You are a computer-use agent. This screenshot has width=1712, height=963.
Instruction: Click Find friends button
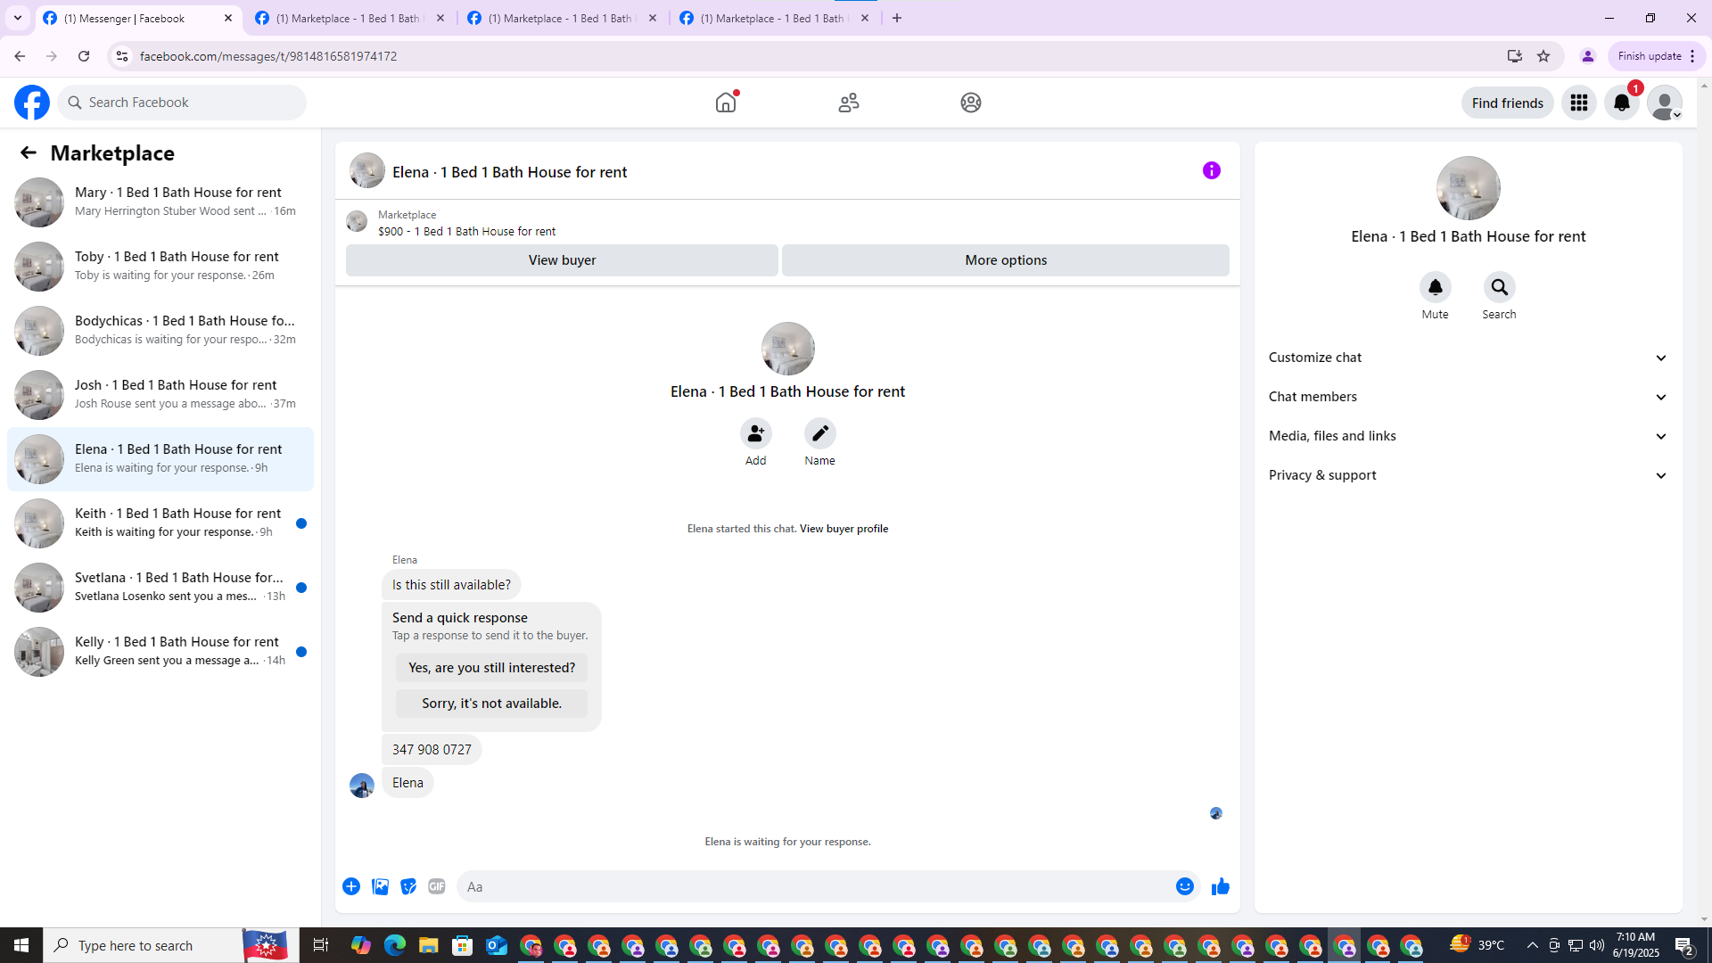tap(1507, 103)
